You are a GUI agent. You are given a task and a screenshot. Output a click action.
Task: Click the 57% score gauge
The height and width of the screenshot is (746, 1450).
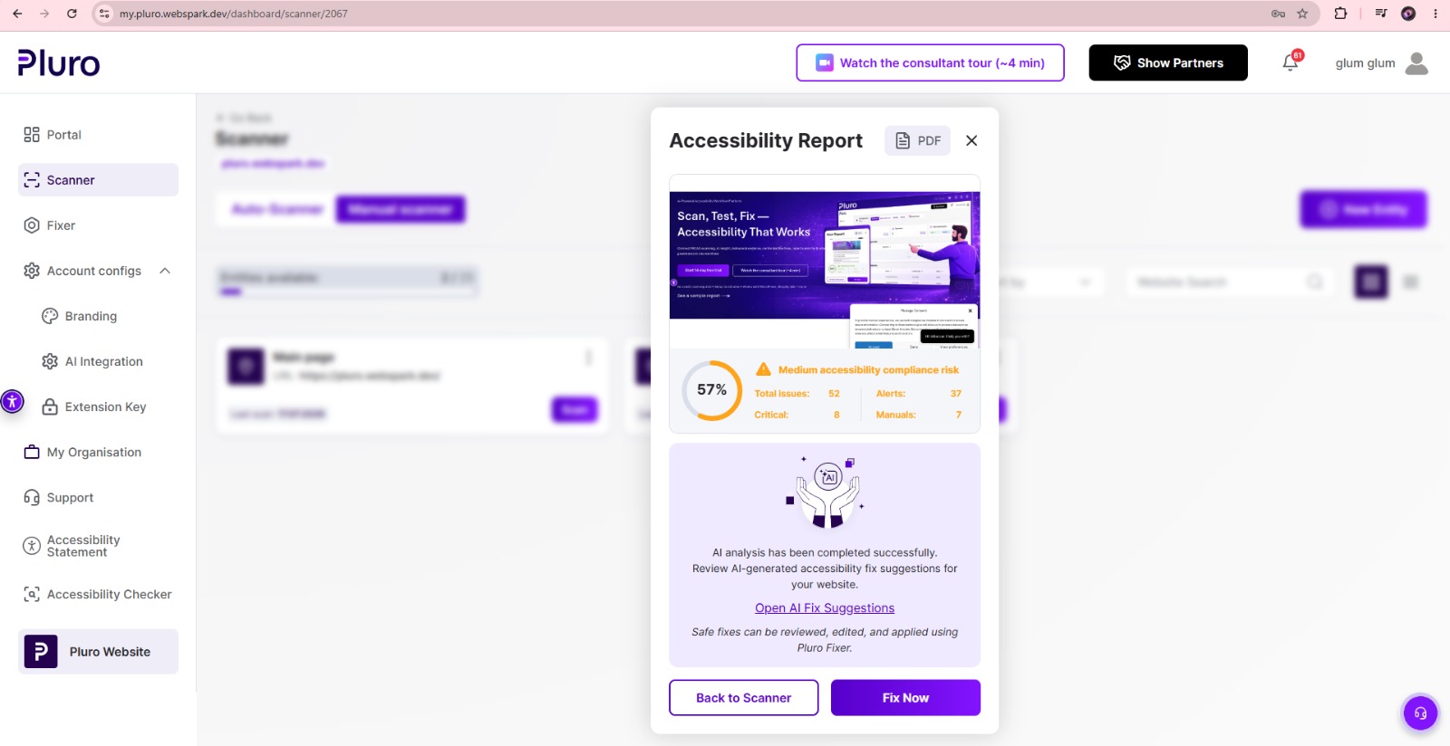coord(712,390)
